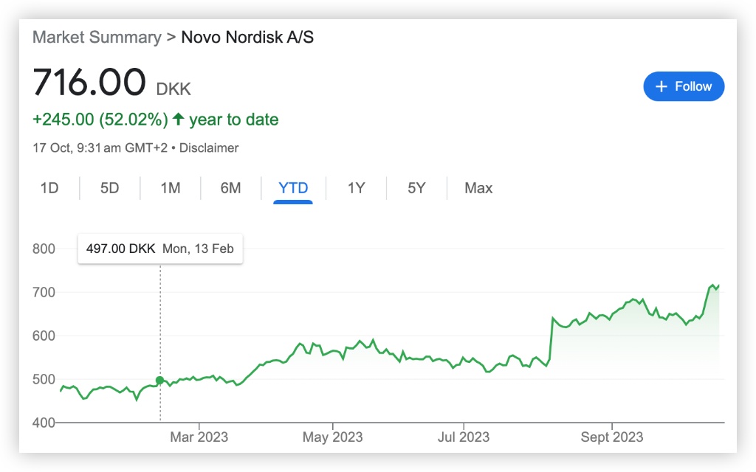The image size is (756, 472).
Task: Select the YTD tab
Action: point(293,188)
